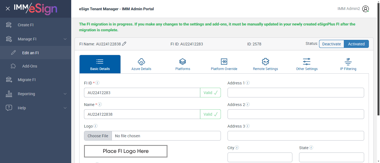380x163 pixels.
Task: Set status to Activated
Action: coord(356,44)
